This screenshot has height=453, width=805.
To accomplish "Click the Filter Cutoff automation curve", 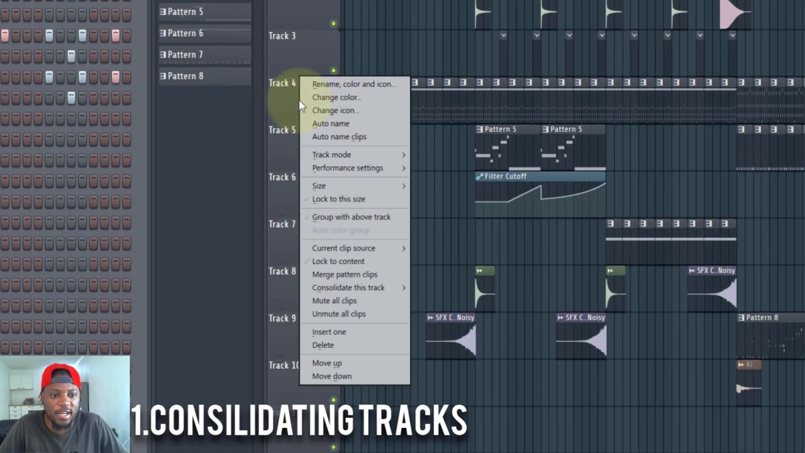I will tap(540, 193).
